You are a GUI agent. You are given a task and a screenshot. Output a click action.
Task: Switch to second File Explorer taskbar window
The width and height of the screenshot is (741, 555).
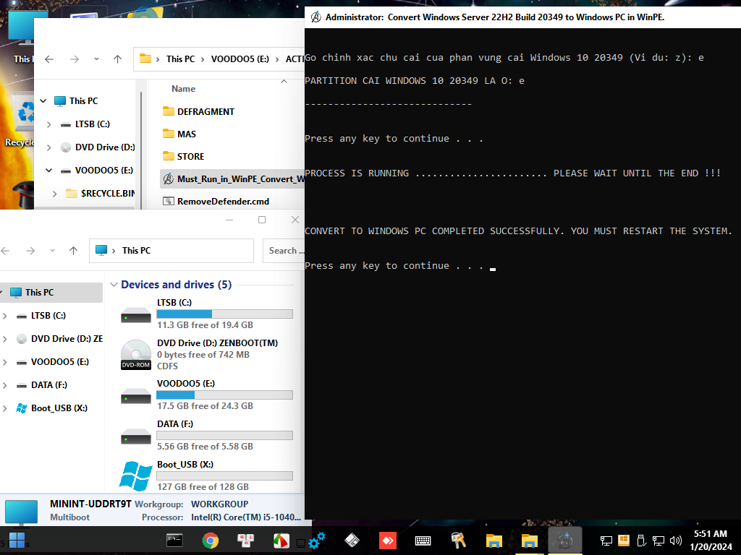coord(529,541)
